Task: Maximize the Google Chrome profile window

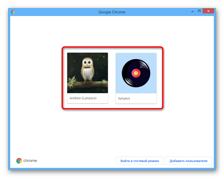Action: [x=199, y=11]
